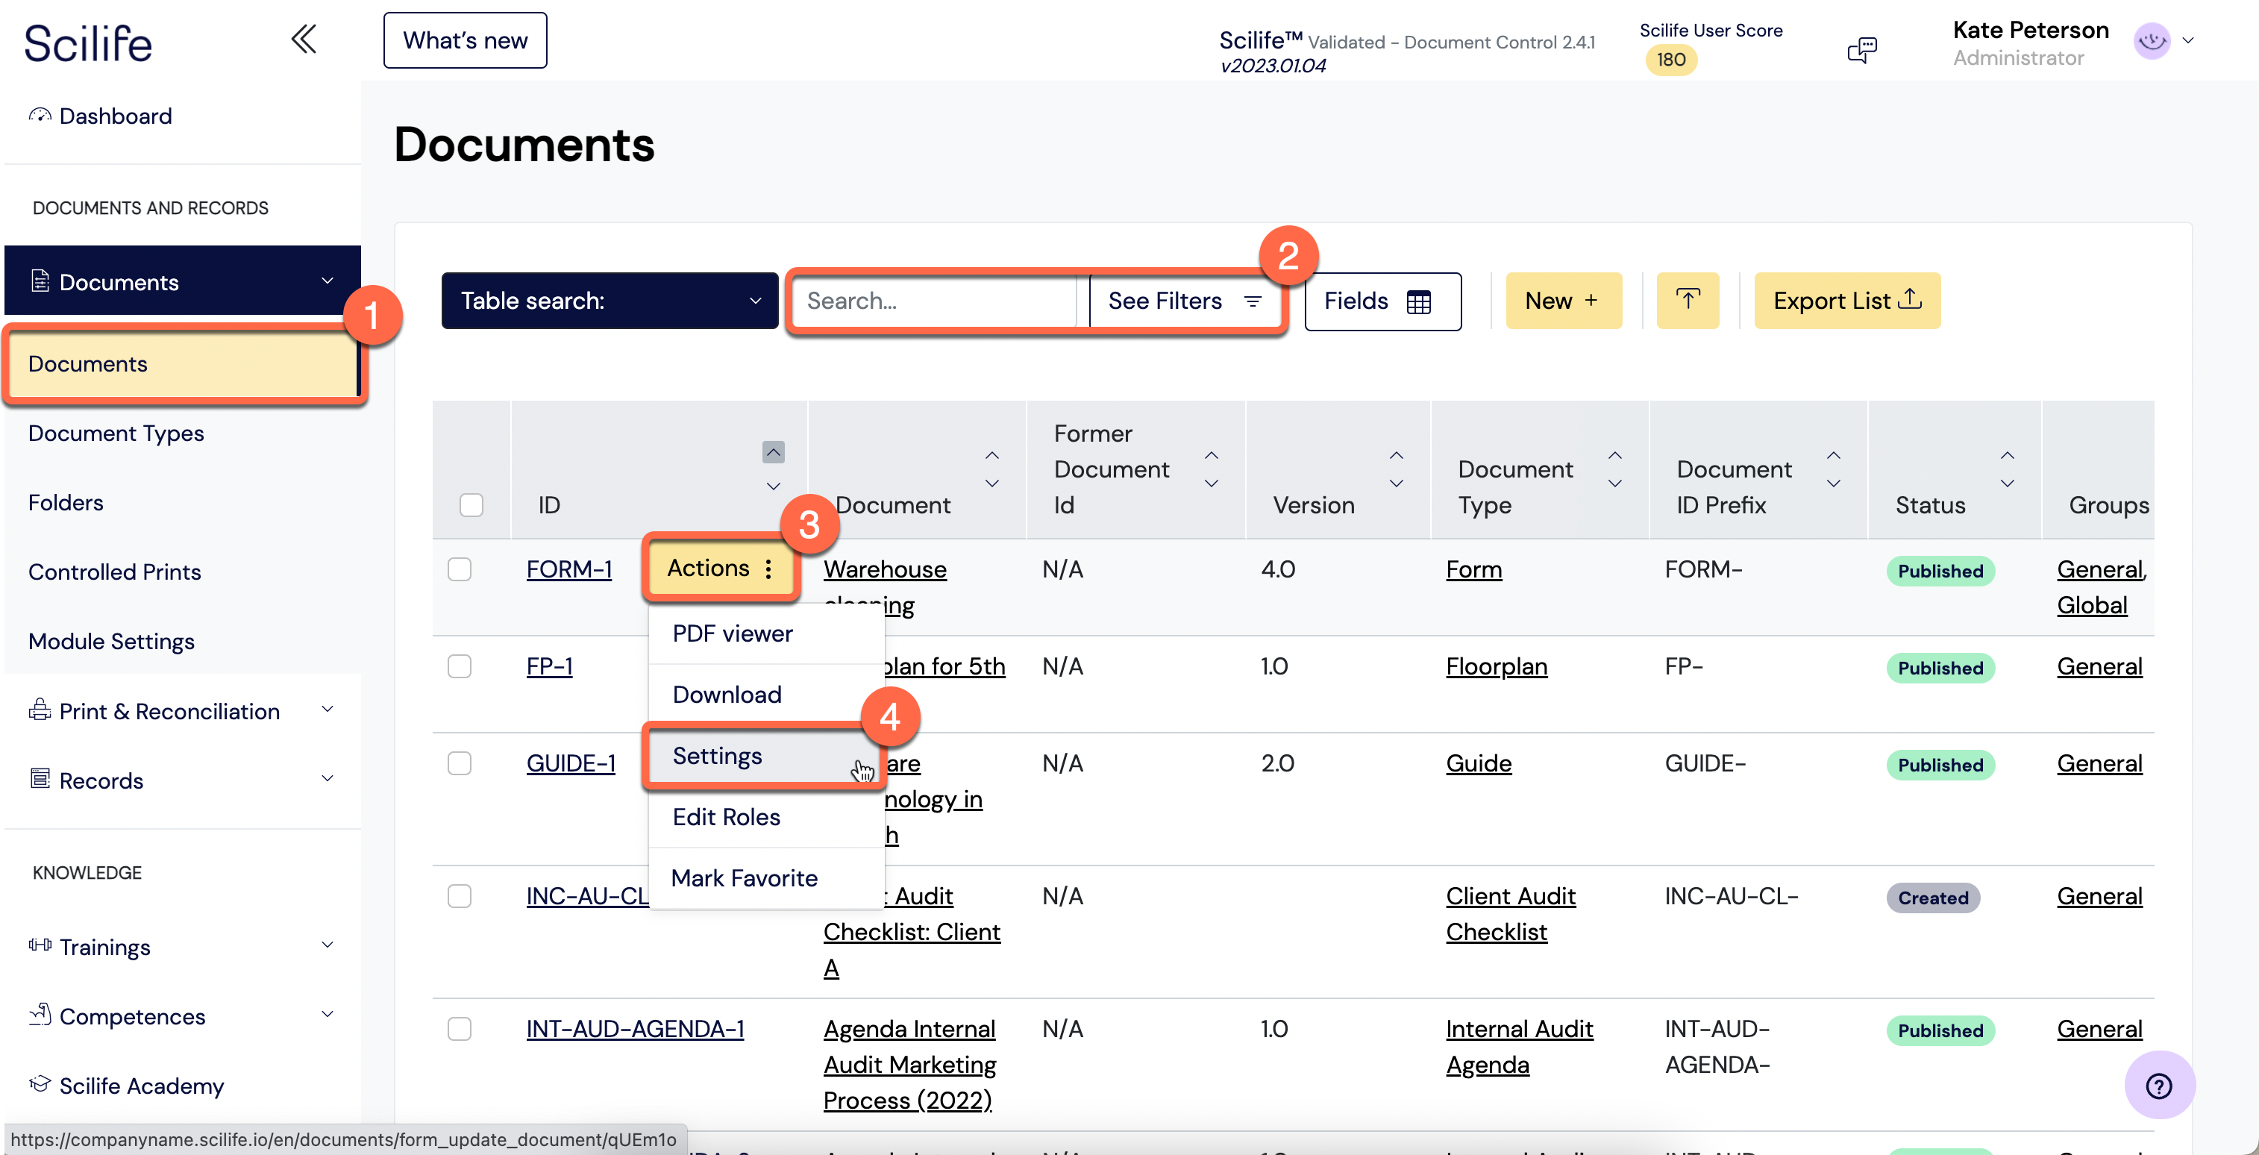Open Actions menu for FORM-1
Screen dimensions: 2259x1155
(x=721, y=569)
